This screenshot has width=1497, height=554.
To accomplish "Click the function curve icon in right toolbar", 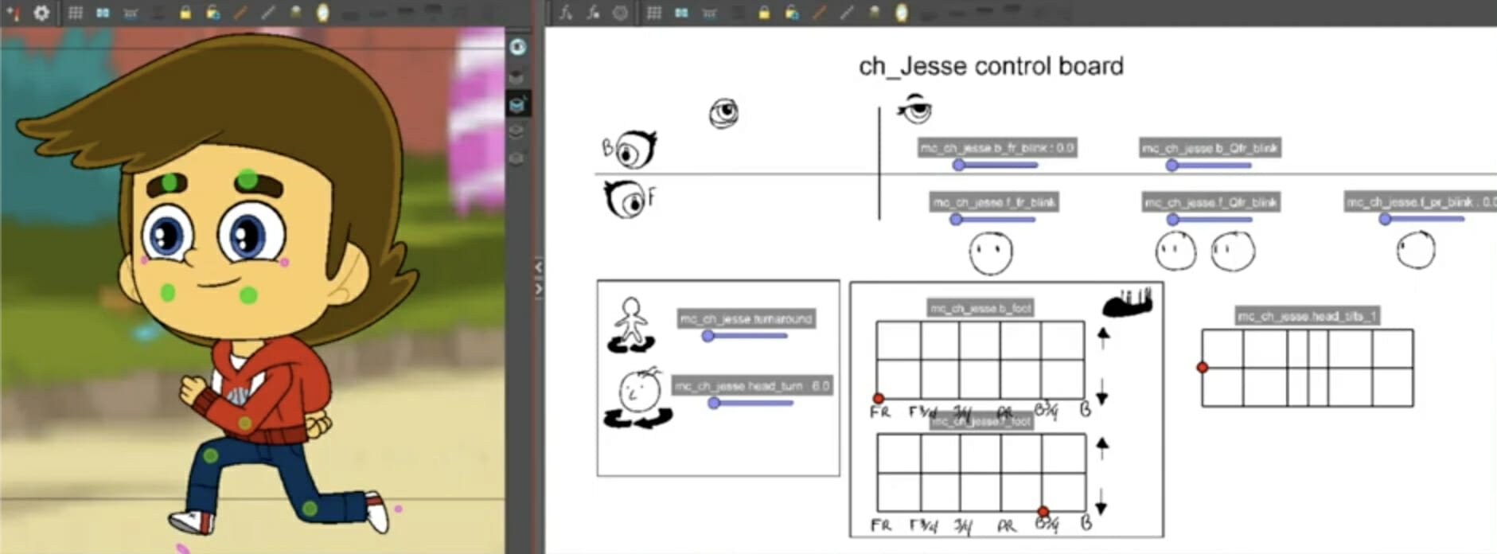I will 566,13.
